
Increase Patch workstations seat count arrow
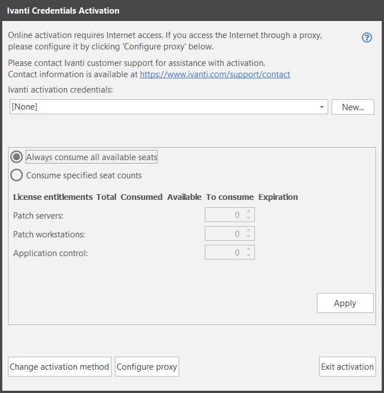(249, 230)
